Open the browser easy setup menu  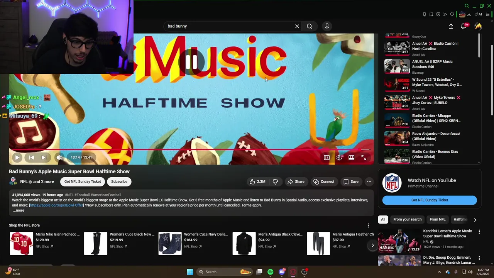coord(488,14)
